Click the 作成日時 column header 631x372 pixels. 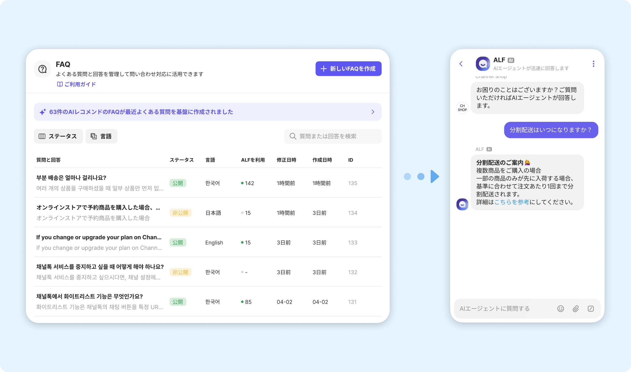pos(322,160)
